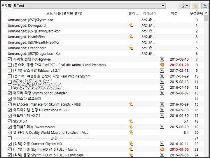Click the version date 2016-04-19
The height and width of the screenshot is (158, 210).
coord(179,87)
